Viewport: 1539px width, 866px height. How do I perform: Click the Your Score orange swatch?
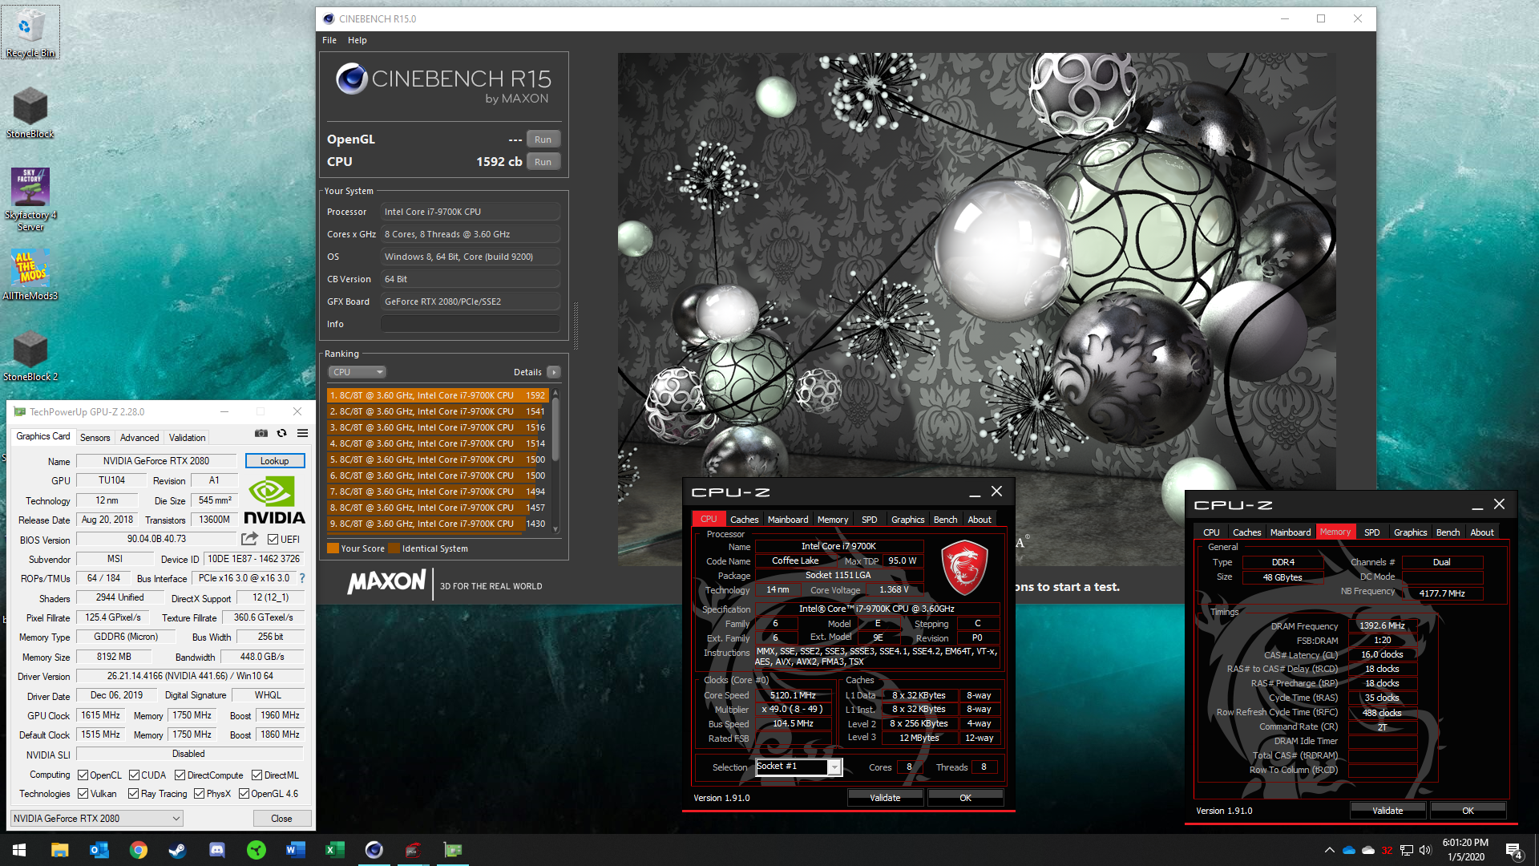[333, 548]
